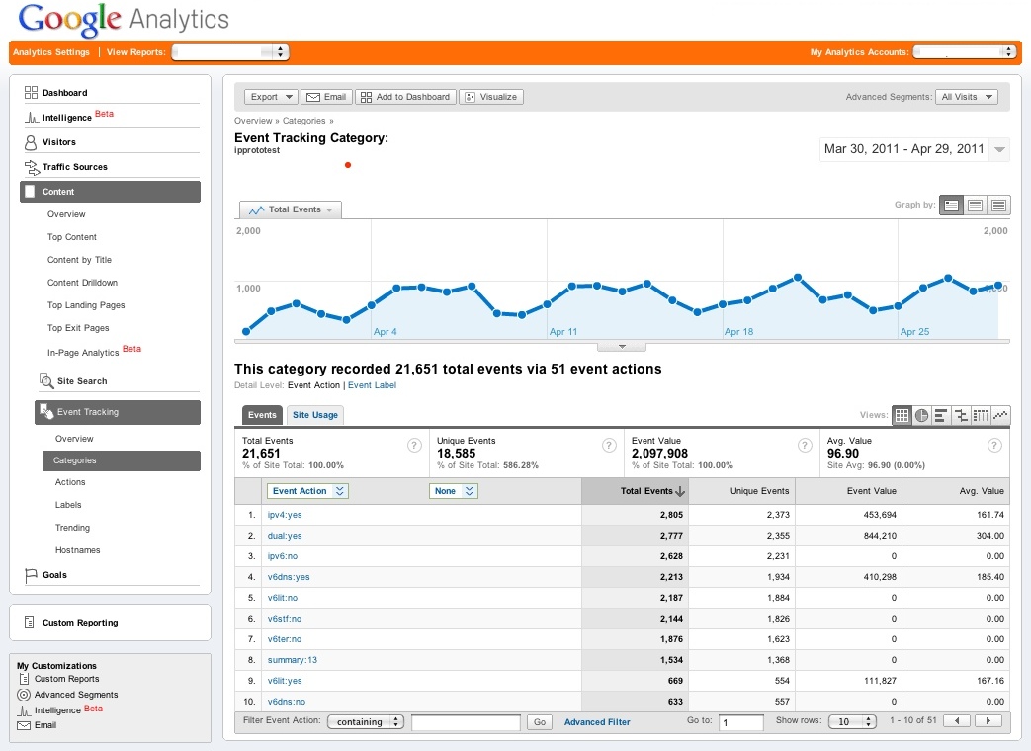
Task: Click help icon for Total Events
Action: click(414, 446)
